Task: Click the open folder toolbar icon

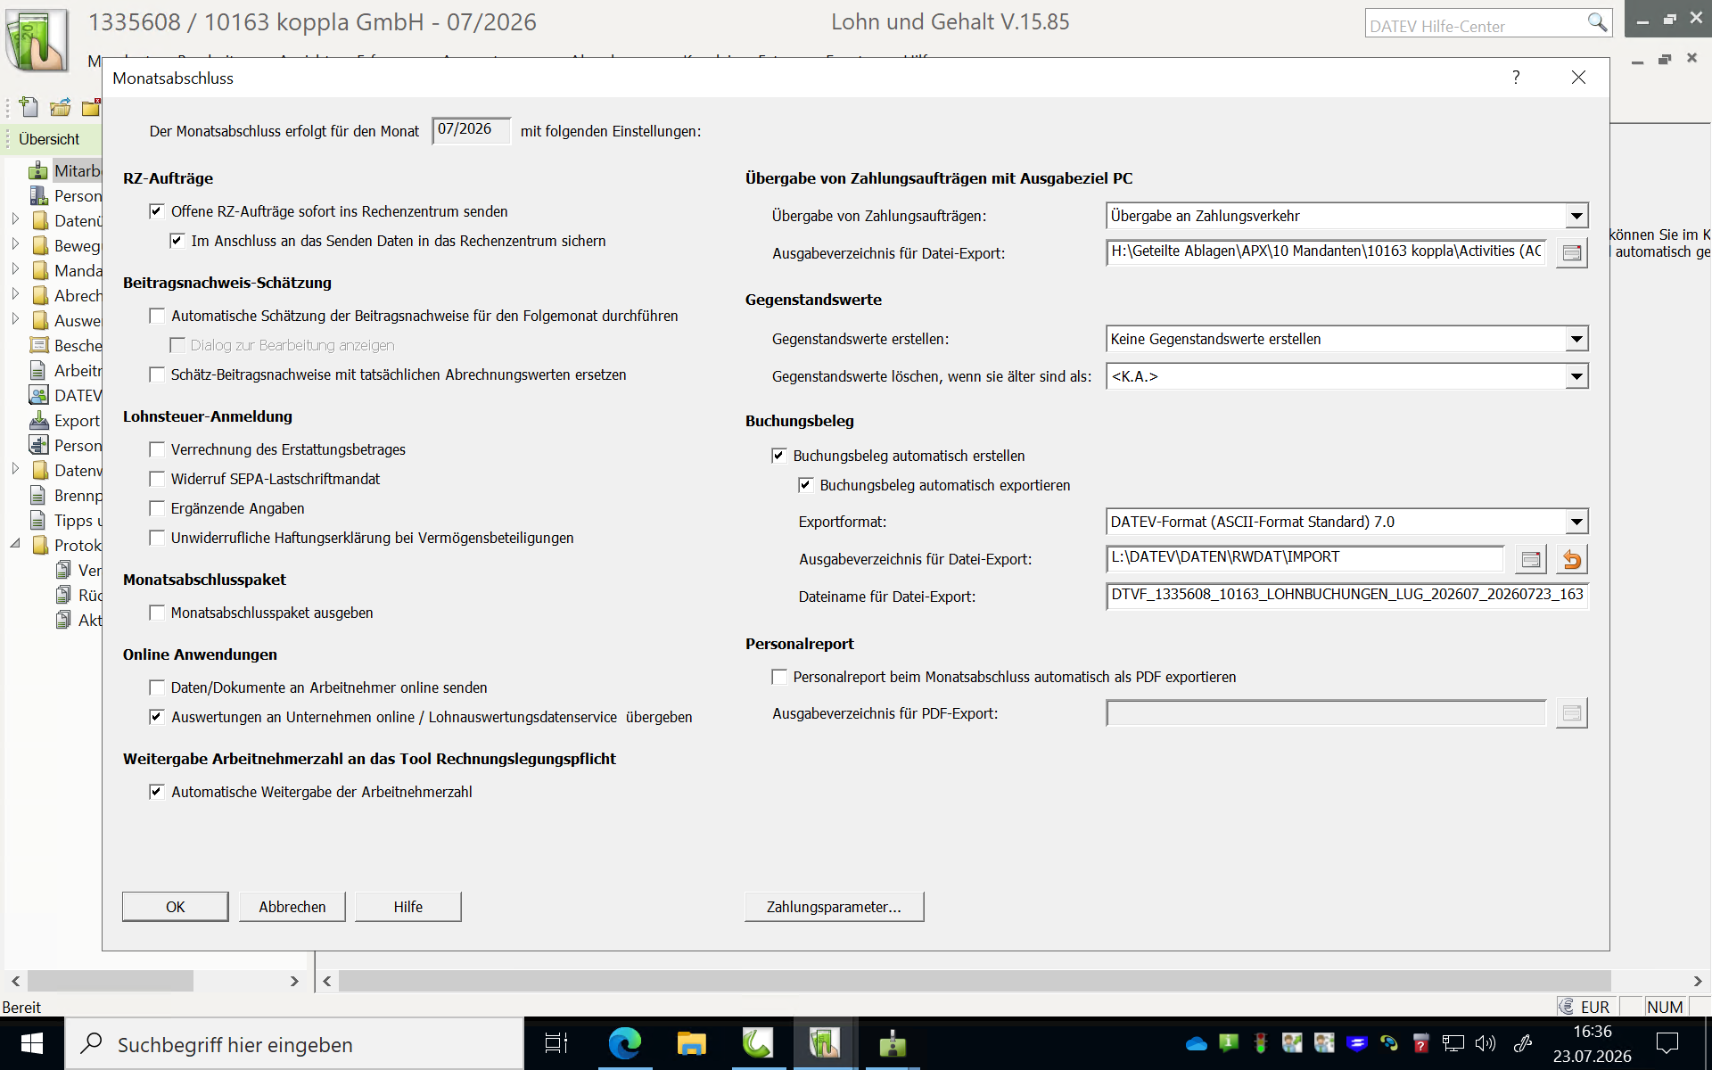Action: tap(61, 108)
